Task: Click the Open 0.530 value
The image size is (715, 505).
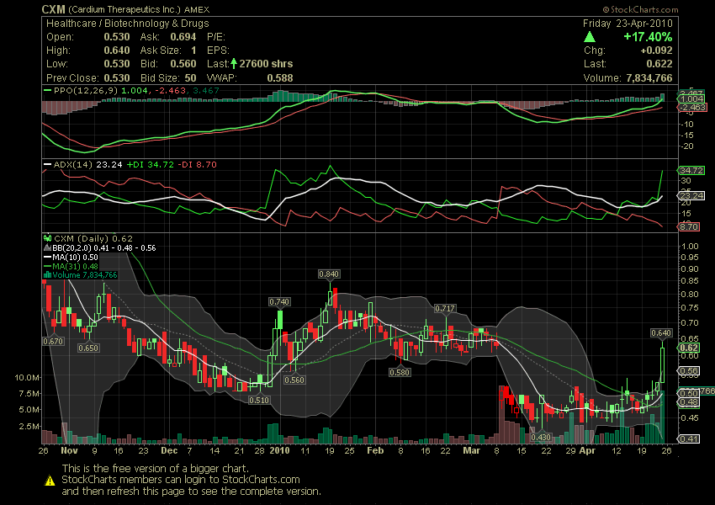Action: (x=117, y=37)
